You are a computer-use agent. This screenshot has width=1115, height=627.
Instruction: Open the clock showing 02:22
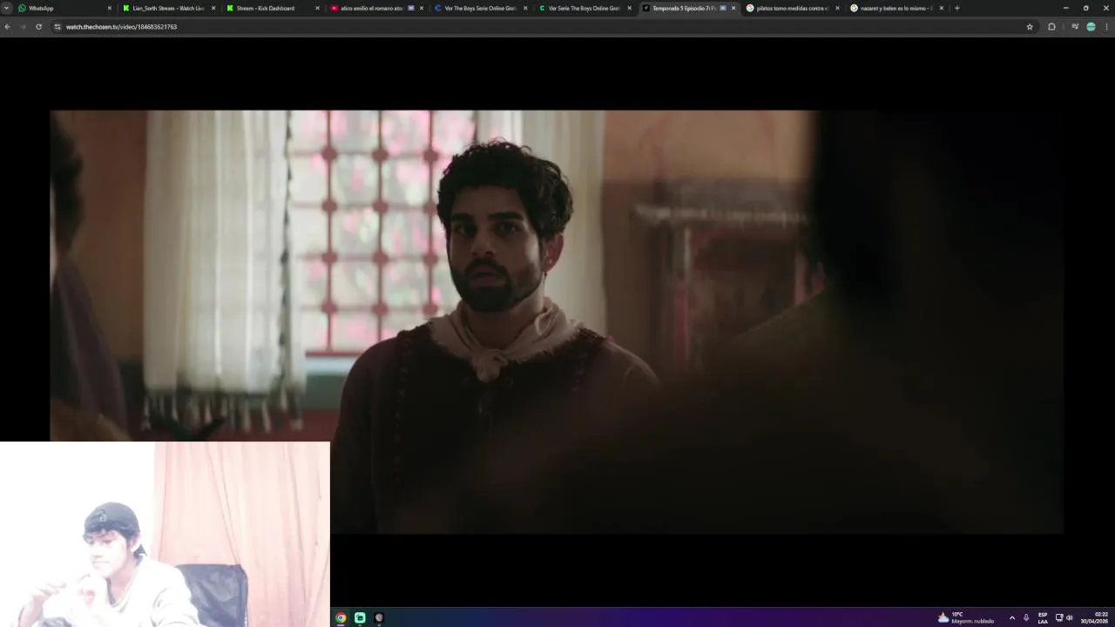click(1093, 617)
